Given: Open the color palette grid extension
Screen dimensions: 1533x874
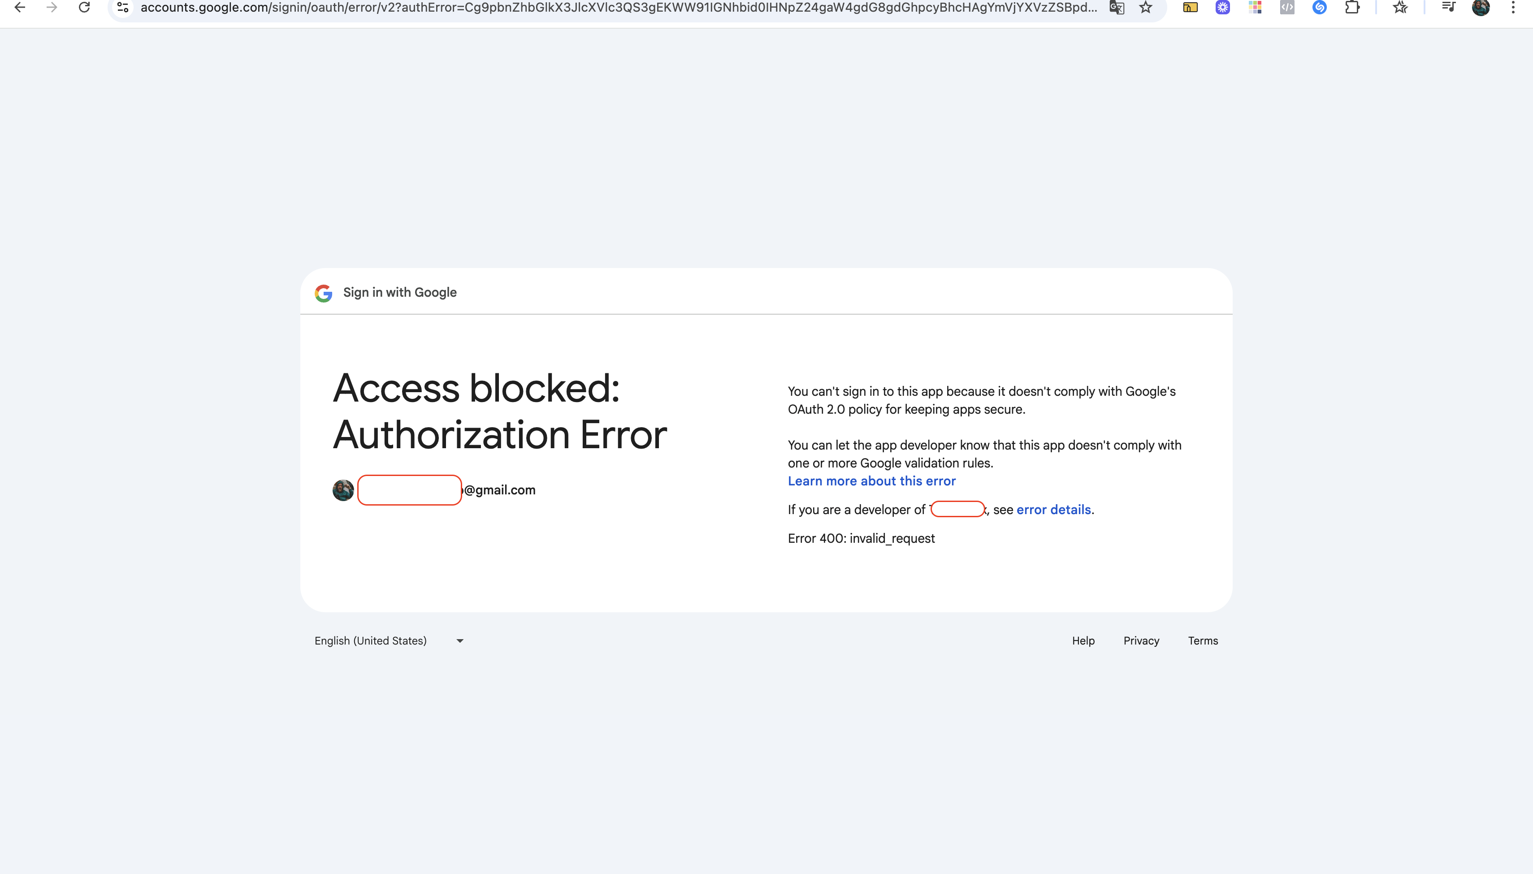Looking at the screenshot, I should (x=1255, y=7).
